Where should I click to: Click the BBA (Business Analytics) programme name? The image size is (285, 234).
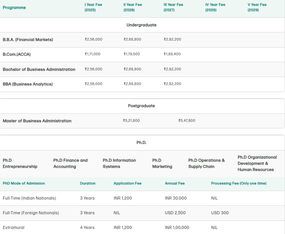(x=27, y=84)
